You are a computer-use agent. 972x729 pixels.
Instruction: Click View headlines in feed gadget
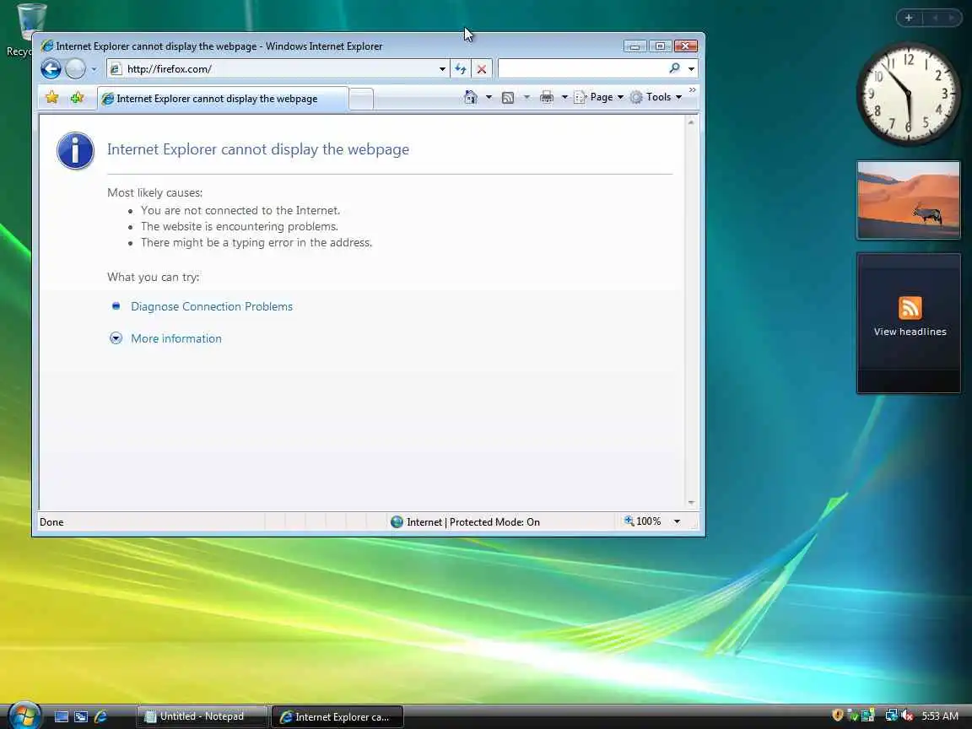click(910, 332)
